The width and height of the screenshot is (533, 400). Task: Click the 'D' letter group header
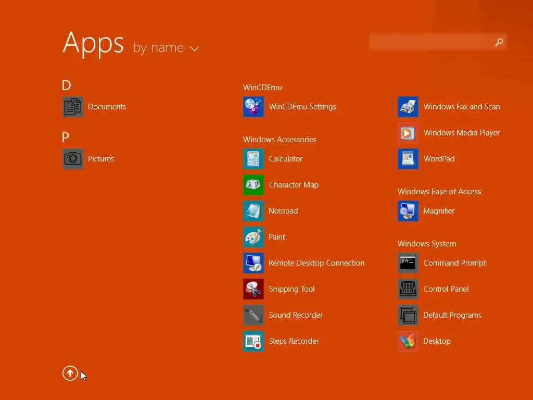tap(66, 85)
